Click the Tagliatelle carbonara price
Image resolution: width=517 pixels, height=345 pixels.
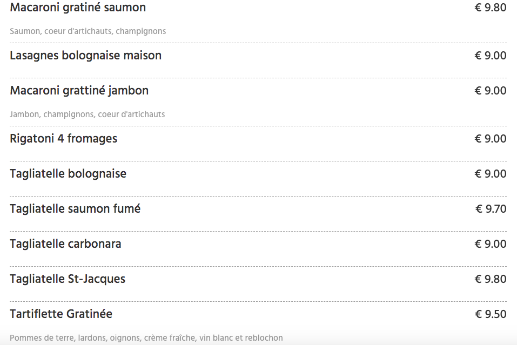tap(491, 244)
